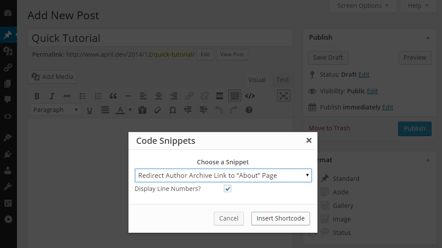Apply the text color button
The height and width of the screenshot is (248, 442).
120,110
